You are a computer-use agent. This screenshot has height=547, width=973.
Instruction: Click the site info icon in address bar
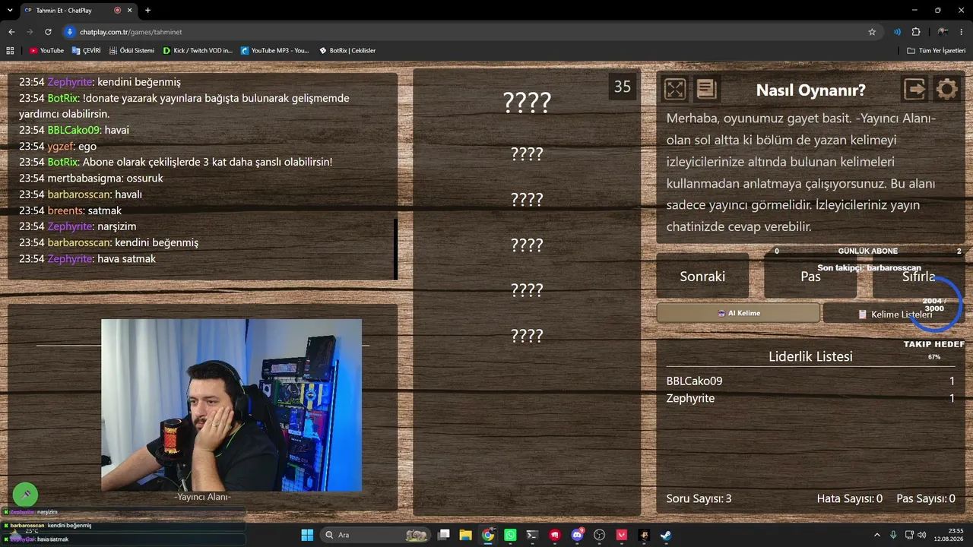70,32
